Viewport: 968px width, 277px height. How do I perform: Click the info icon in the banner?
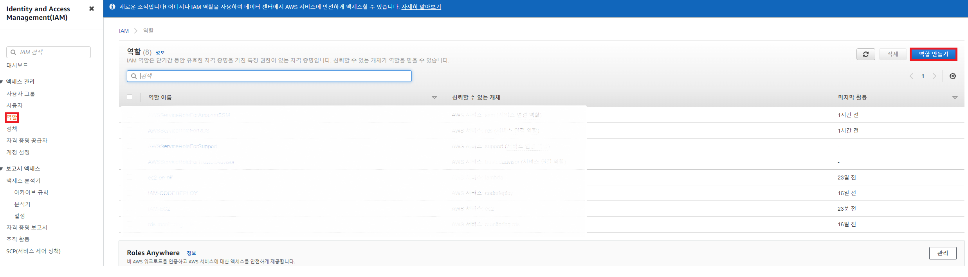112,7
